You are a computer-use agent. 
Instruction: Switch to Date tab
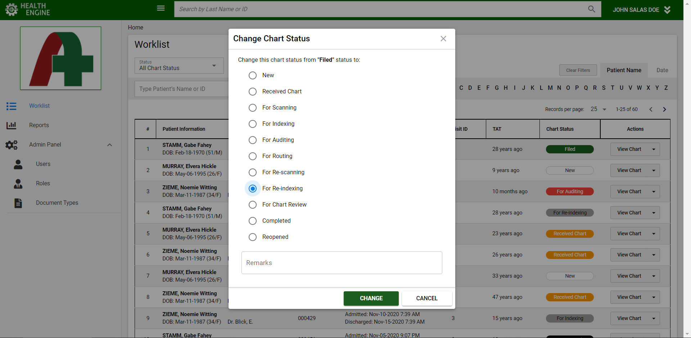coord(662,70)
